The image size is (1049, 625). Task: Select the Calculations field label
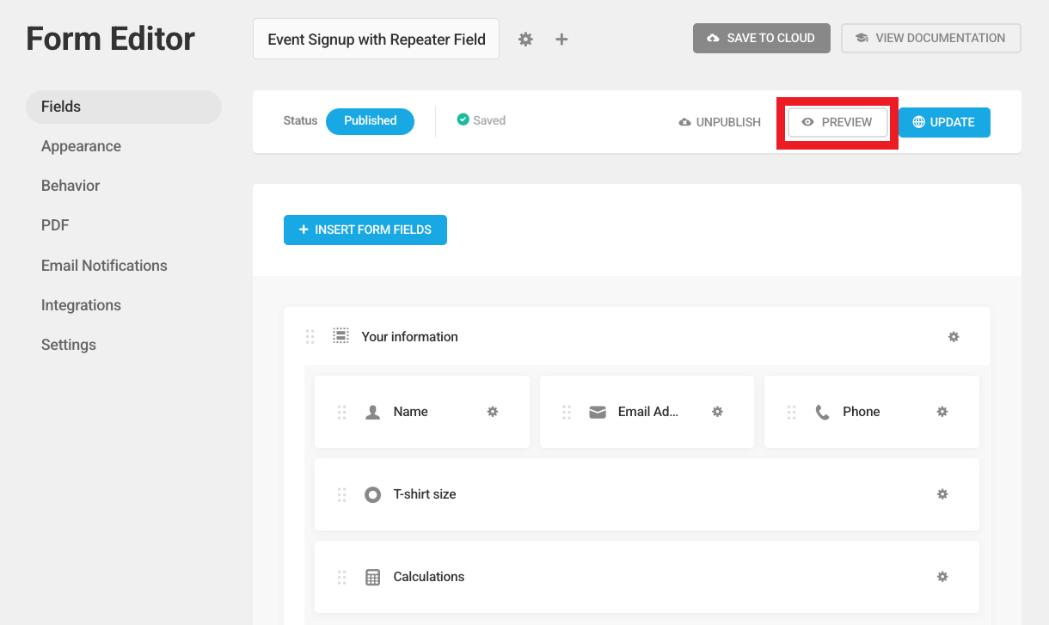[429, 577]
